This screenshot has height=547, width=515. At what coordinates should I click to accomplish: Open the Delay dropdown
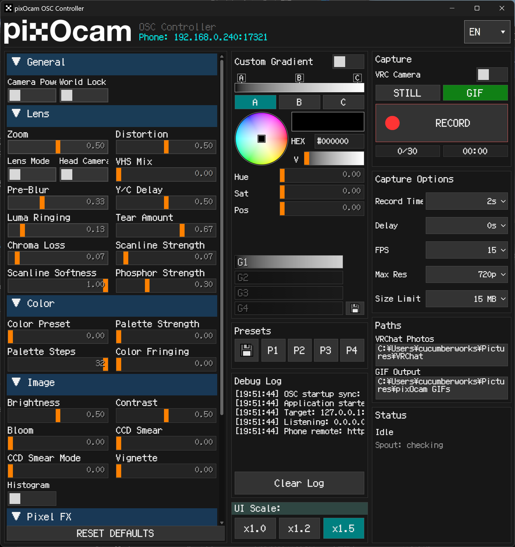(467, 226)
